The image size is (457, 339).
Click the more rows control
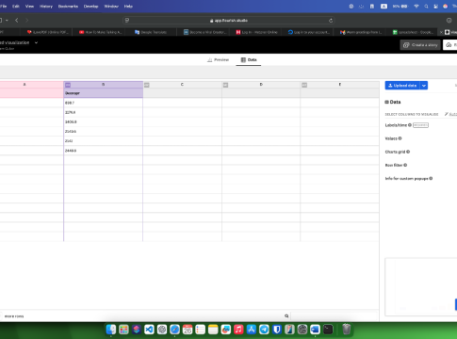14,316
